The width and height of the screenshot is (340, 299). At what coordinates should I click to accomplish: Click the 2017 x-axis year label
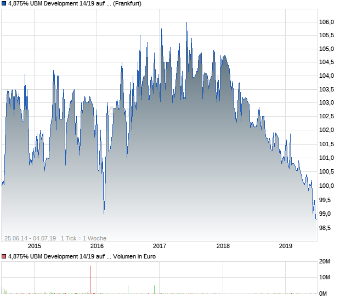tap(160, 246)
